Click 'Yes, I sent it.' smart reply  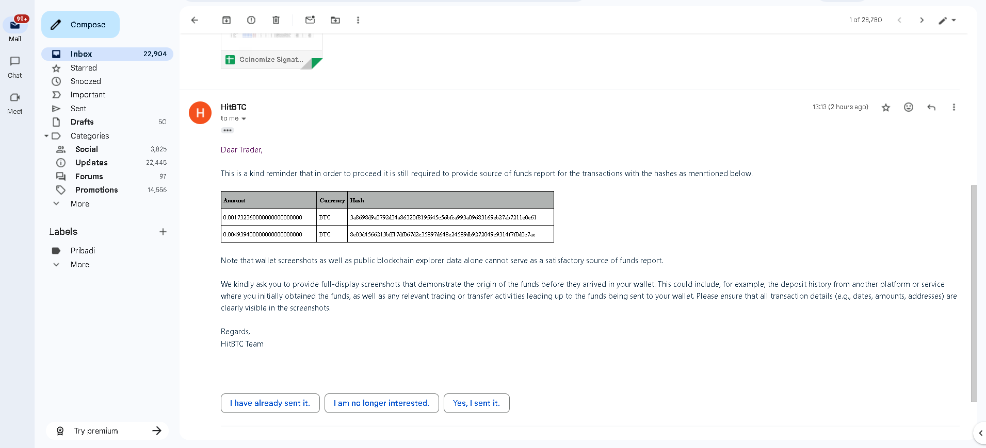(x=477, y=403)
